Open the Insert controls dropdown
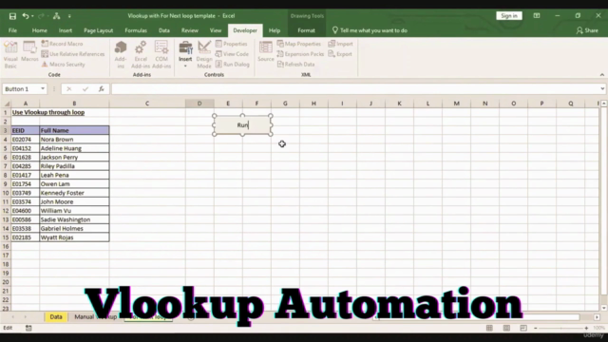 [185, 55]
